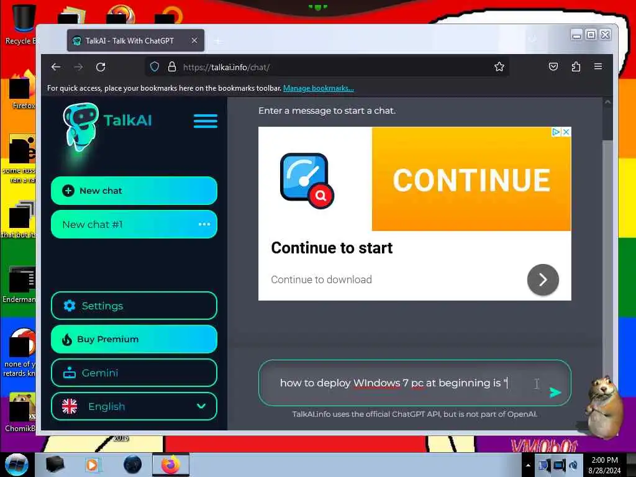Open the tracking protection shield icon
Viewport: 636px width, 477px height.
coord(155,67)
